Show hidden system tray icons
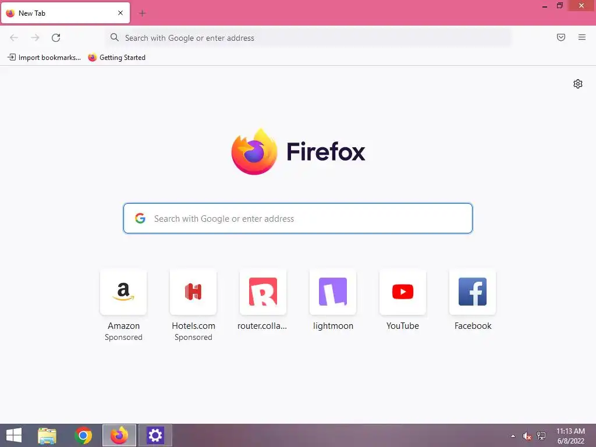 pos(513,436)
